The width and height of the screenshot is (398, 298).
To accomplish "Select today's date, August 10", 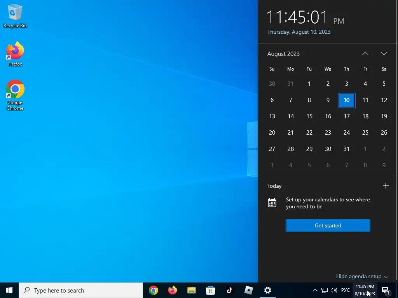I will (x=346, y=100).
